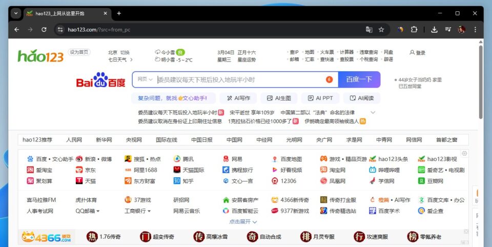
Task: Click the 切换 city link
Action: 125,52
